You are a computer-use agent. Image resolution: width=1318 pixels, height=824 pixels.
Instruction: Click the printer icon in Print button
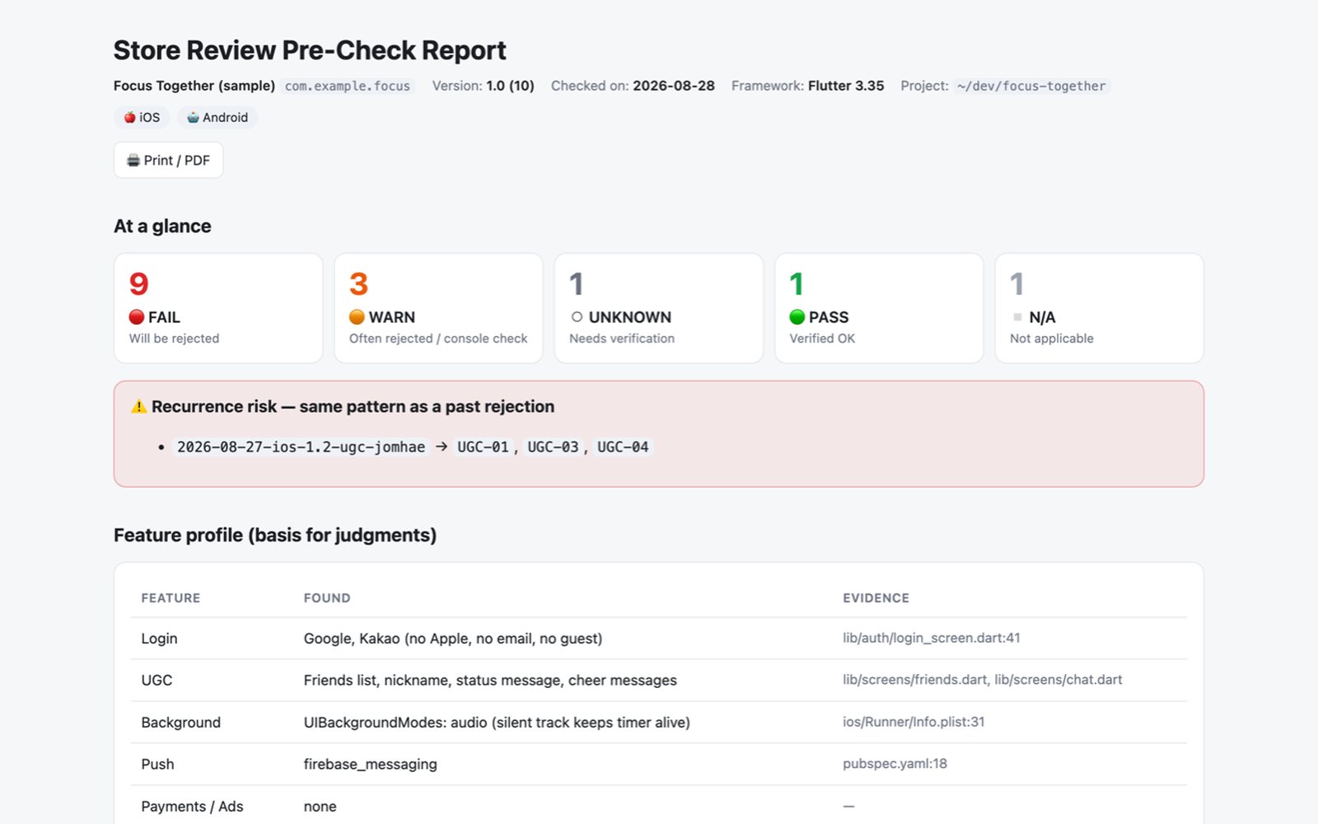[x=133, y=160]
